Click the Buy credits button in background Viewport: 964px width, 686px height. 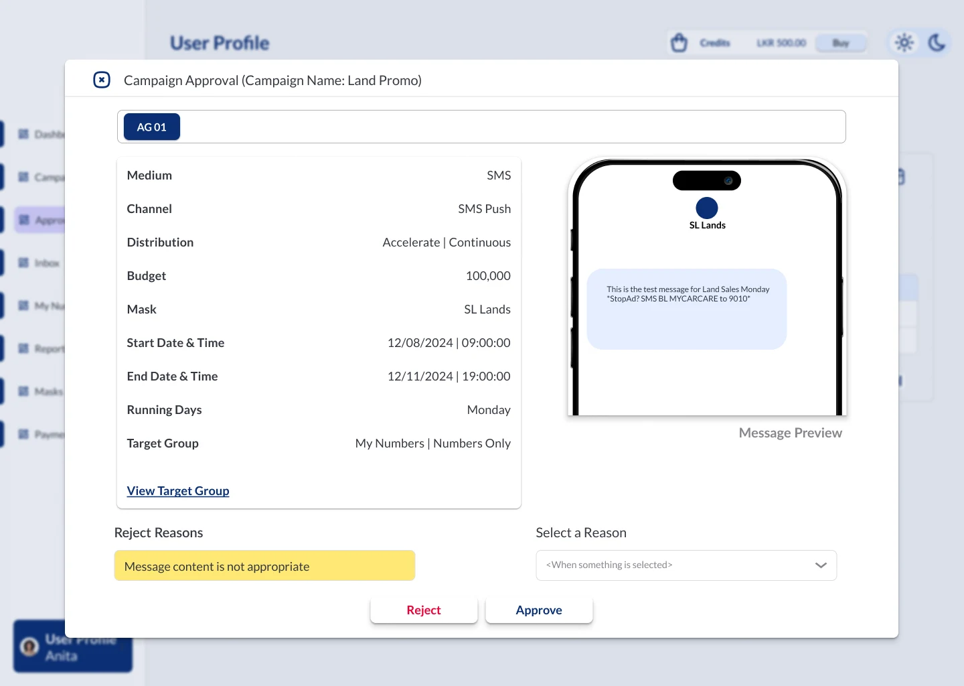pyautogui.click(x=841, y=43)
